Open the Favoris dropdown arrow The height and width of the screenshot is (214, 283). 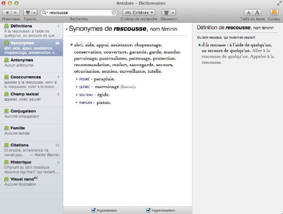click(x=34, y=13)
